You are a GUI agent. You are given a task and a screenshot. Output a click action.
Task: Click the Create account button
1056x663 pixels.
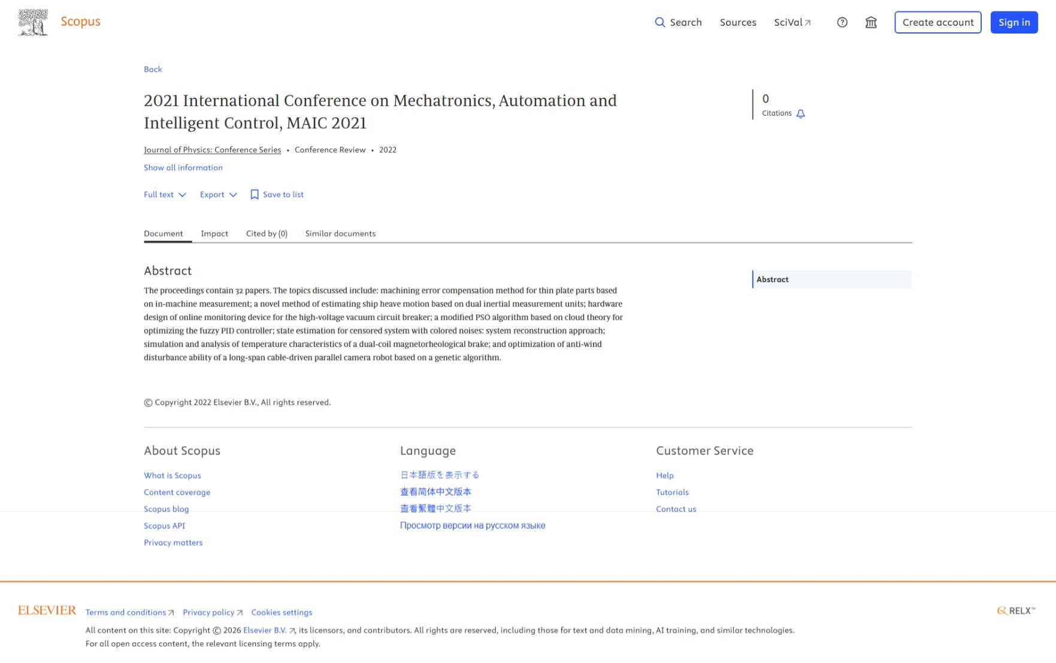[937, 22]
